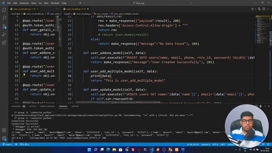Open Windows taskbar search
The image size is (272, 153).
(96, 150)
